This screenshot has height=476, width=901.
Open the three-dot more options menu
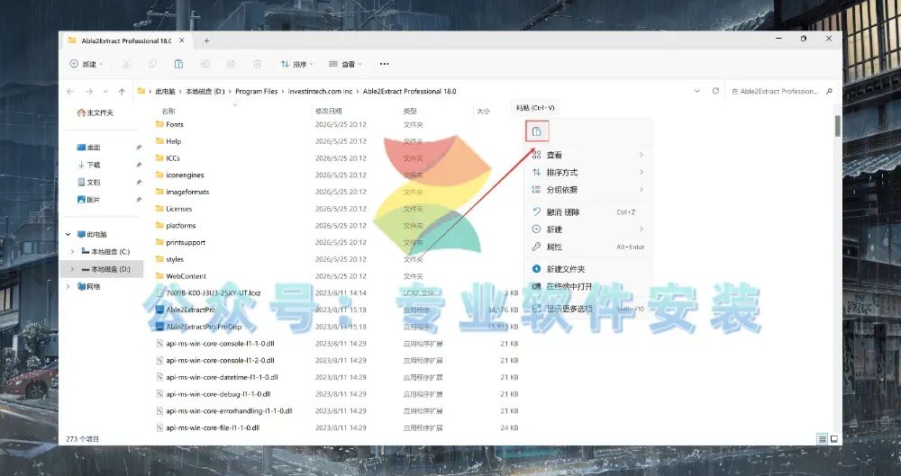(x=385, y=64)
